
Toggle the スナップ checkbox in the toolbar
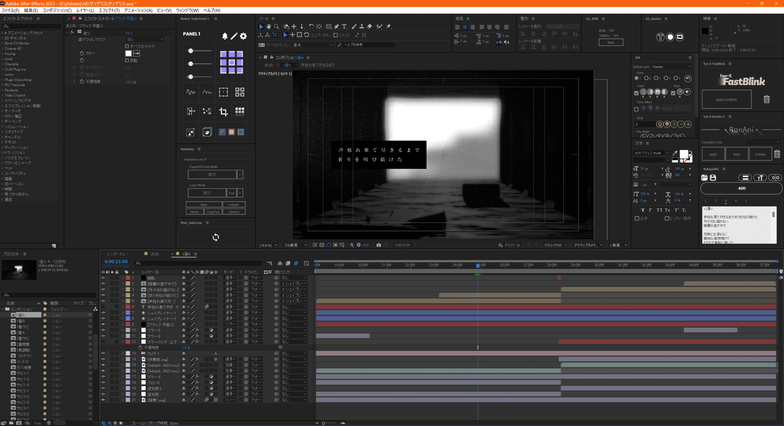[x=336, y=35]
